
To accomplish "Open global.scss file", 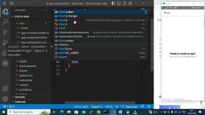I will pos(26,75).
